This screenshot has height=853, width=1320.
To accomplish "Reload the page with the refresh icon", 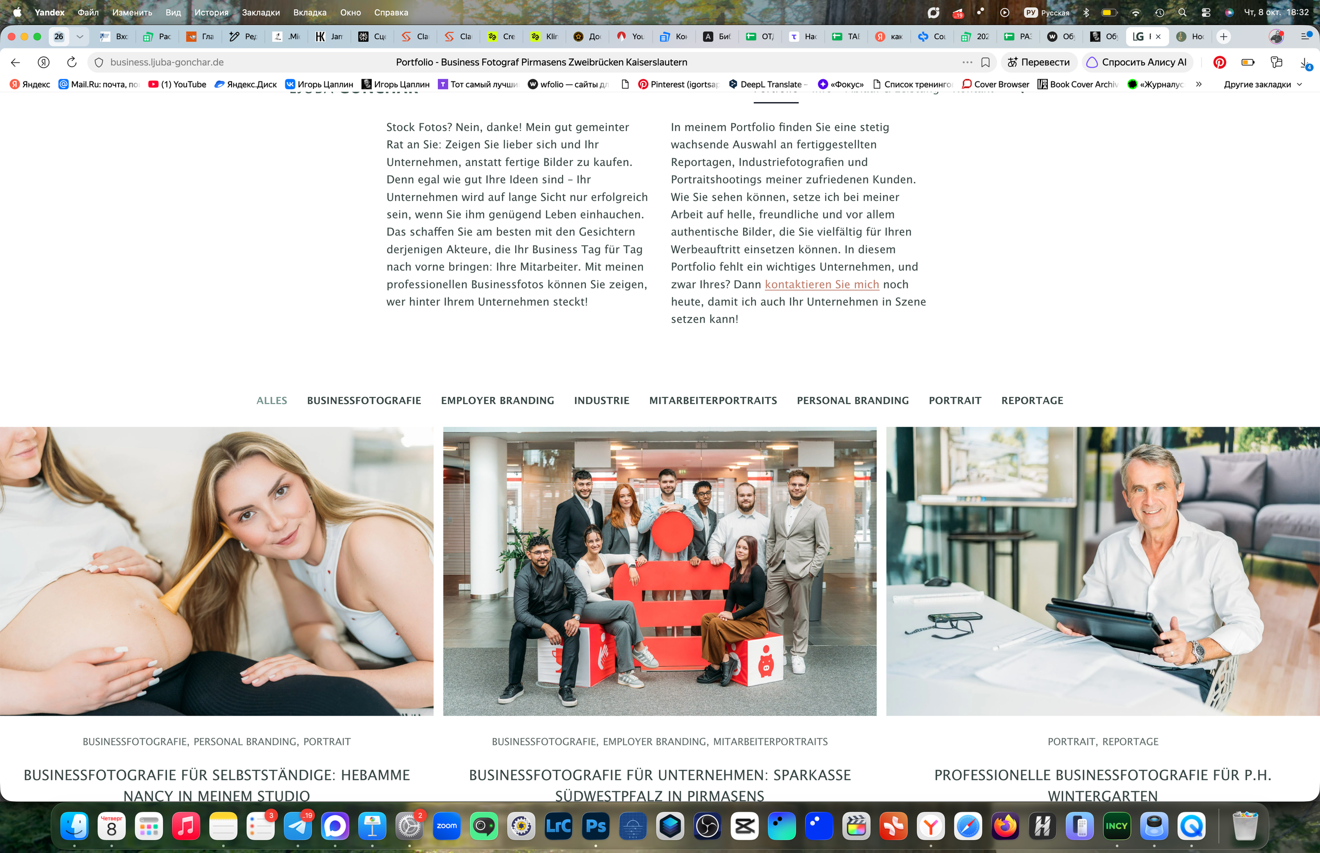I will click(72, 62).
